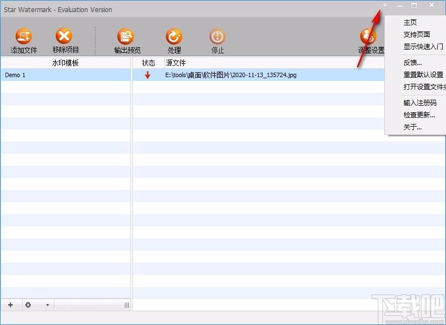This screenshot has height=325, width=446.
Task: Click the 水印模板 column header
Action: pyautogui.click(x=66, y=63)
